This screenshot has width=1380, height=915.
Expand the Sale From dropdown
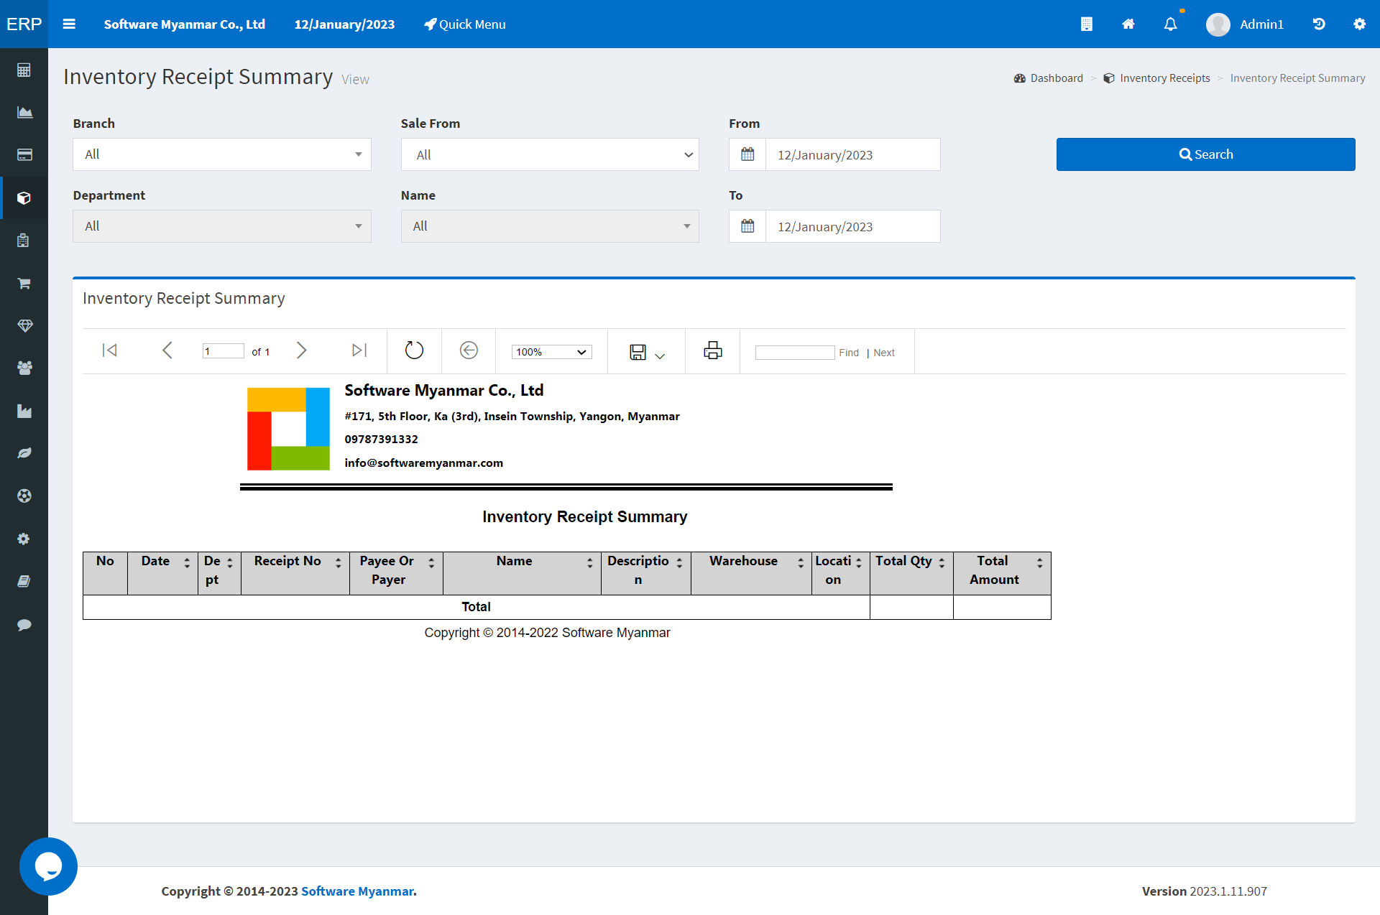[x=550, y=154]
